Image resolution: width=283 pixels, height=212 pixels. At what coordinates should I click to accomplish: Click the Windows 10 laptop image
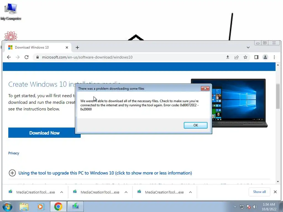(229, 103)
